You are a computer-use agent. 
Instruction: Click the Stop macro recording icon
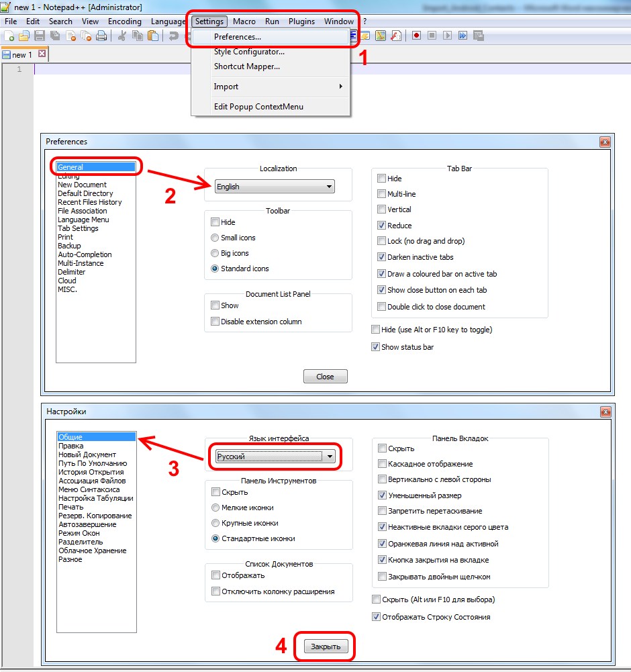coord(432,36)
